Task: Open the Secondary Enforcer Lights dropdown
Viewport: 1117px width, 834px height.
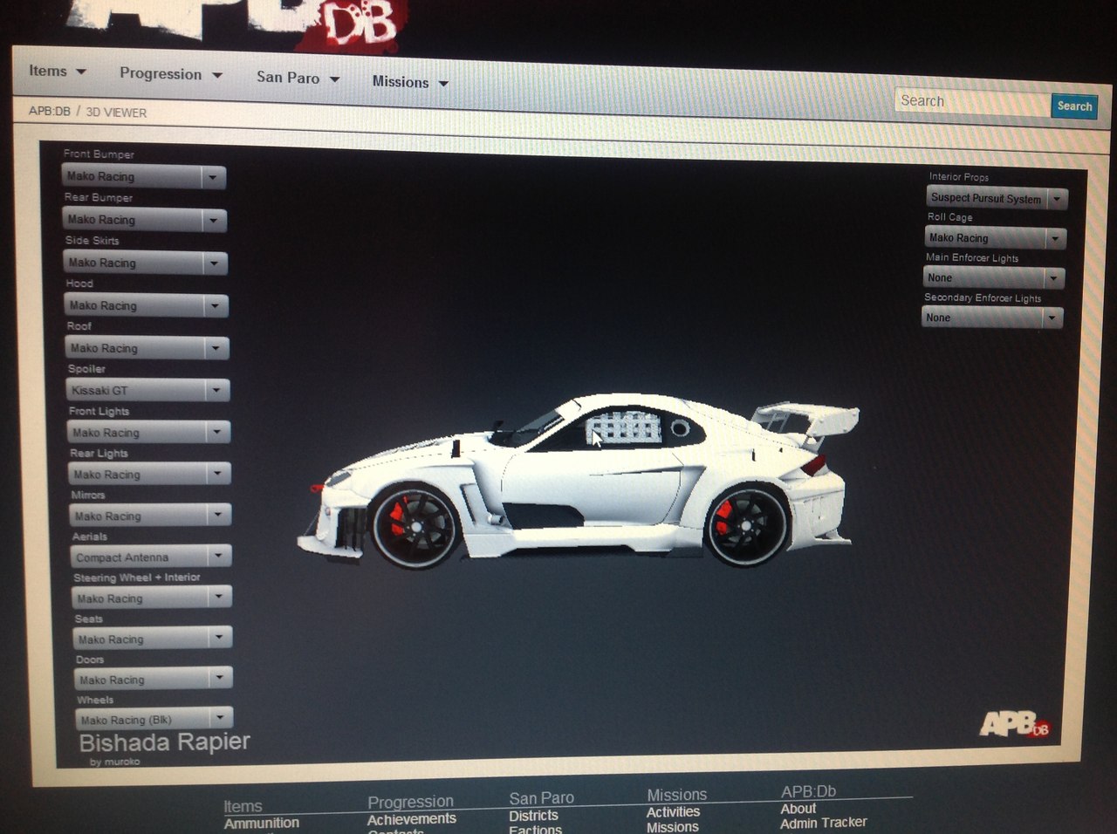Action: point(991,318)
